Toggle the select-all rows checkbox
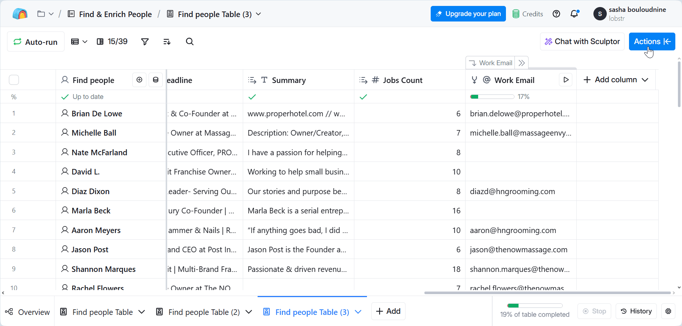 [x=14, y=80]
